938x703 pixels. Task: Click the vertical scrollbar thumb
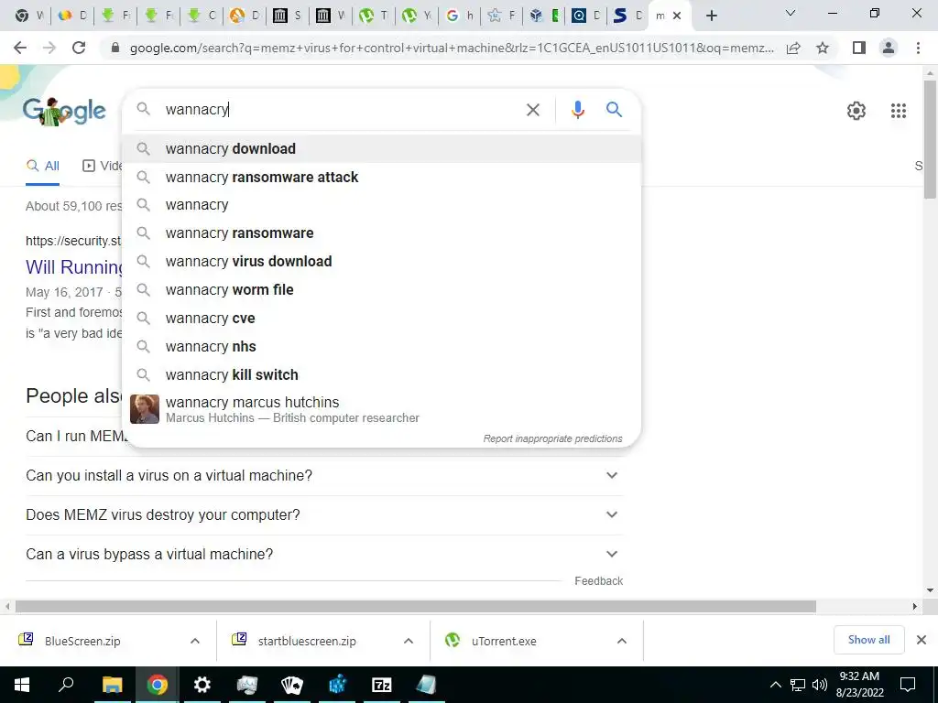pyautogui.click(x=930, y=139)
